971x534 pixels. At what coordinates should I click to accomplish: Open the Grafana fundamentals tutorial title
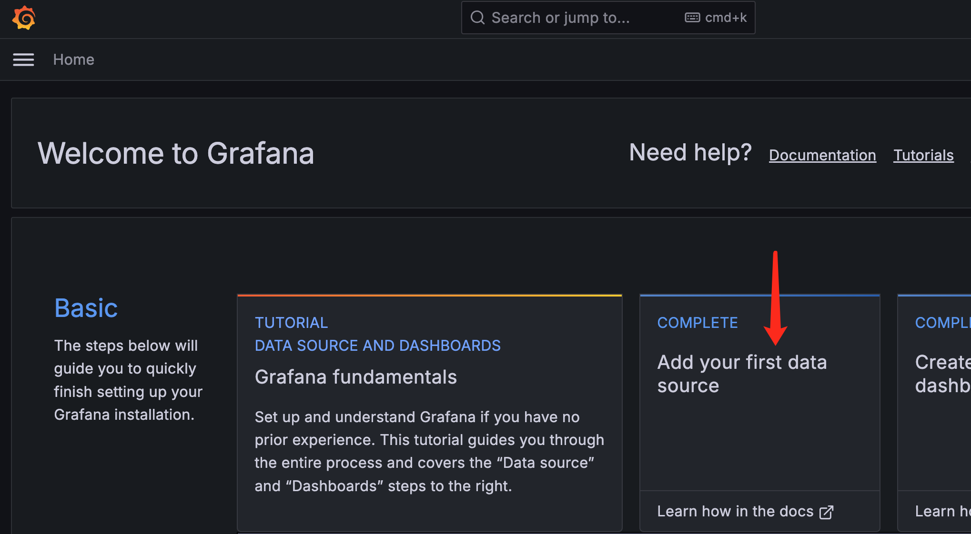(x=355, y=377)
